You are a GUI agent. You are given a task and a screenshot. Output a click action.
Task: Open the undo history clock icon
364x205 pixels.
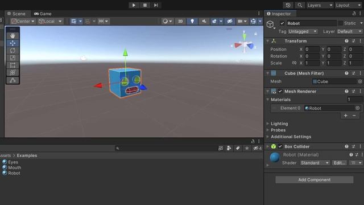click(x=288, y=5)
